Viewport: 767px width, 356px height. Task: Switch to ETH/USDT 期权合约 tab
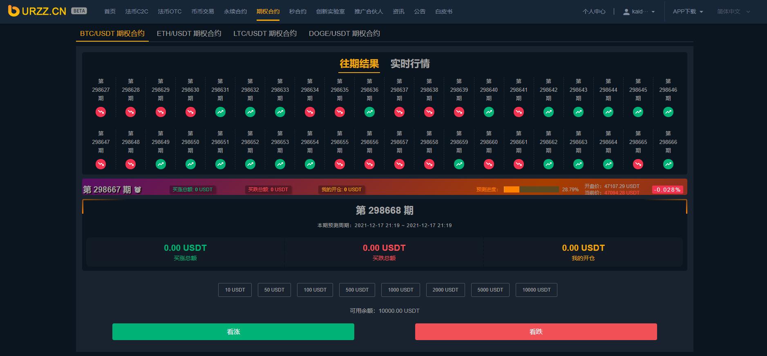(x=189, y=33)
